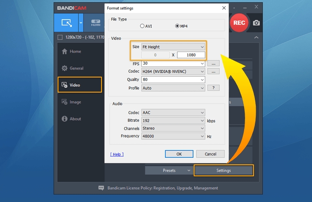Screen dimensions: 312x202
Task: Click the question mark button beside Profile
Action: pos(213,88)
